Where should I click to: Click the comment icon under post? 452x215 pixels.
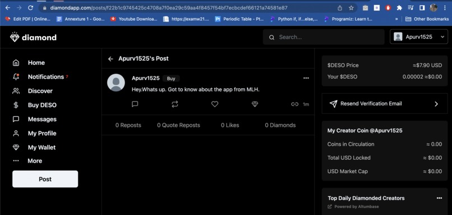coord(135,104)
